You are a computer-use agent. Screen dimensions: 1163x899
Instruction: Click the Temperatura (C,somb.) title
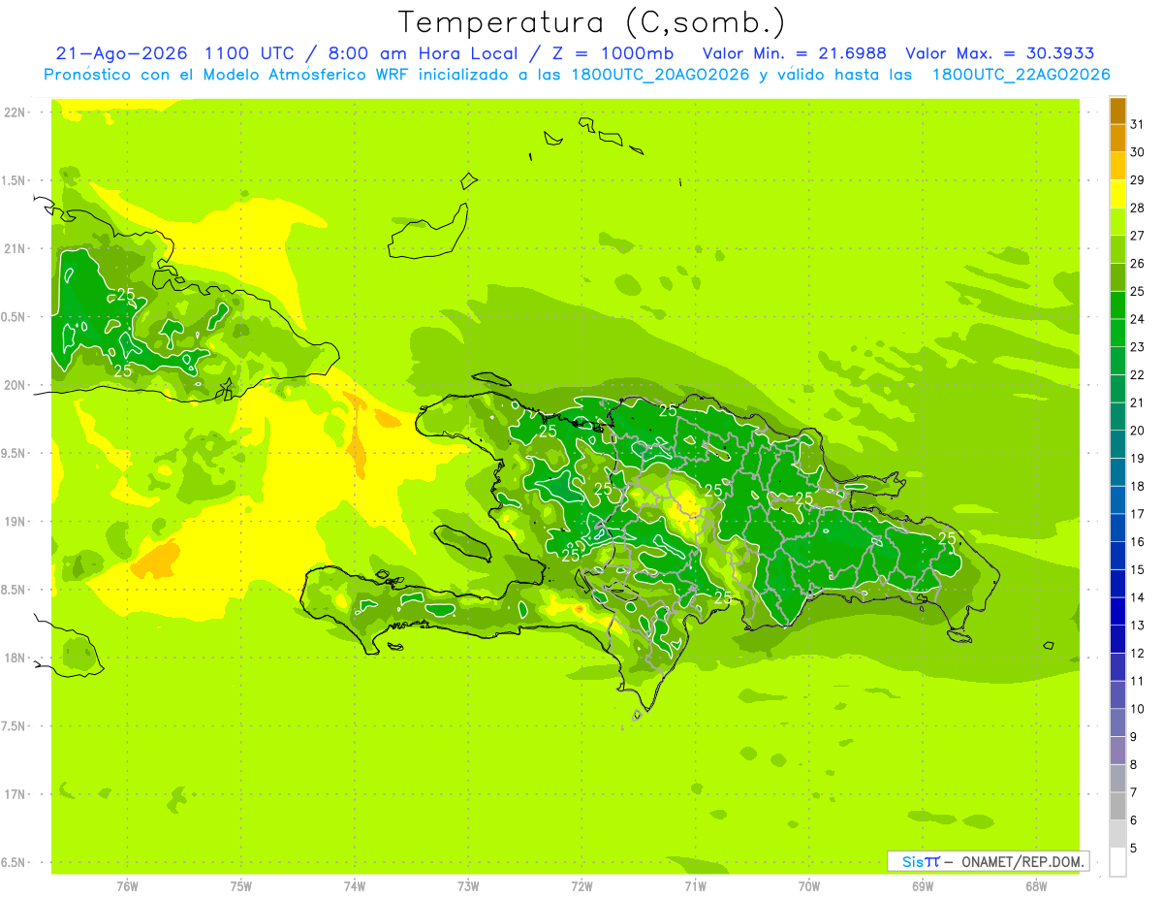pos(592,22)
